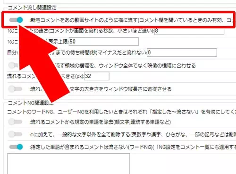
Task: Edit comment display limit field showing 50
Action: pos(104,42)
